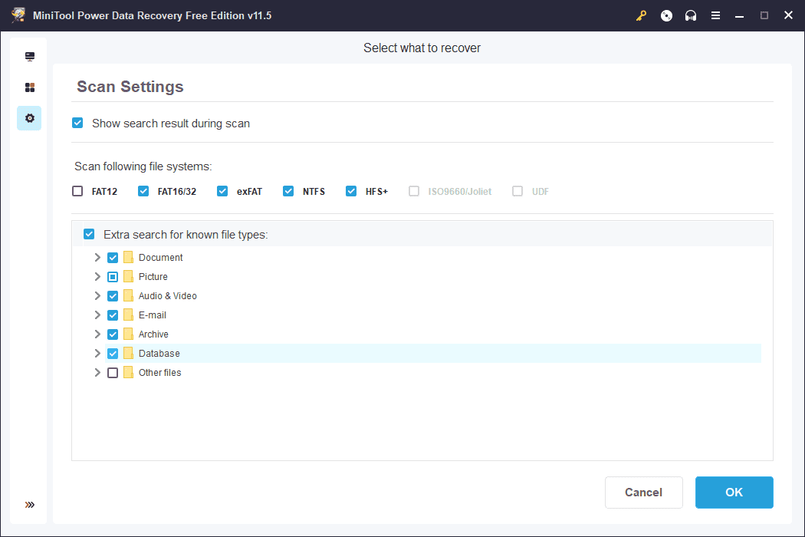Toggle Extra search for known file types
The height and width of the screenshot is (537, 805).
(x=90, y=234)
